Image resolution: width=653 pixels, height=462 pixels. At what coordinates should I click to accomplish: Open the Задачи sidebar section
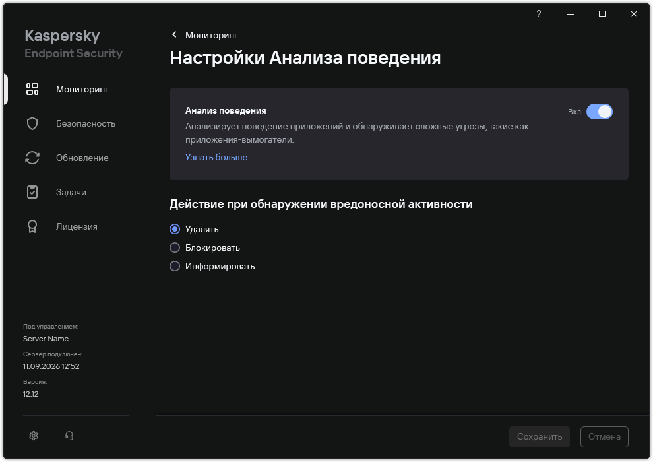71,193
